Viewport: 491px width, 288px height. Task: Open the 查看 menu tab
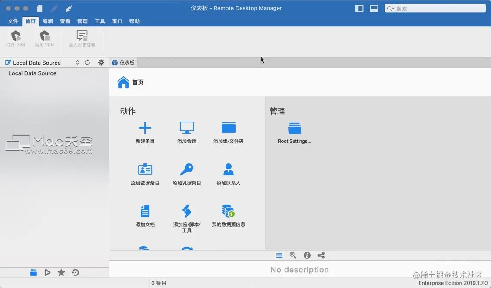tap(65, 21)
